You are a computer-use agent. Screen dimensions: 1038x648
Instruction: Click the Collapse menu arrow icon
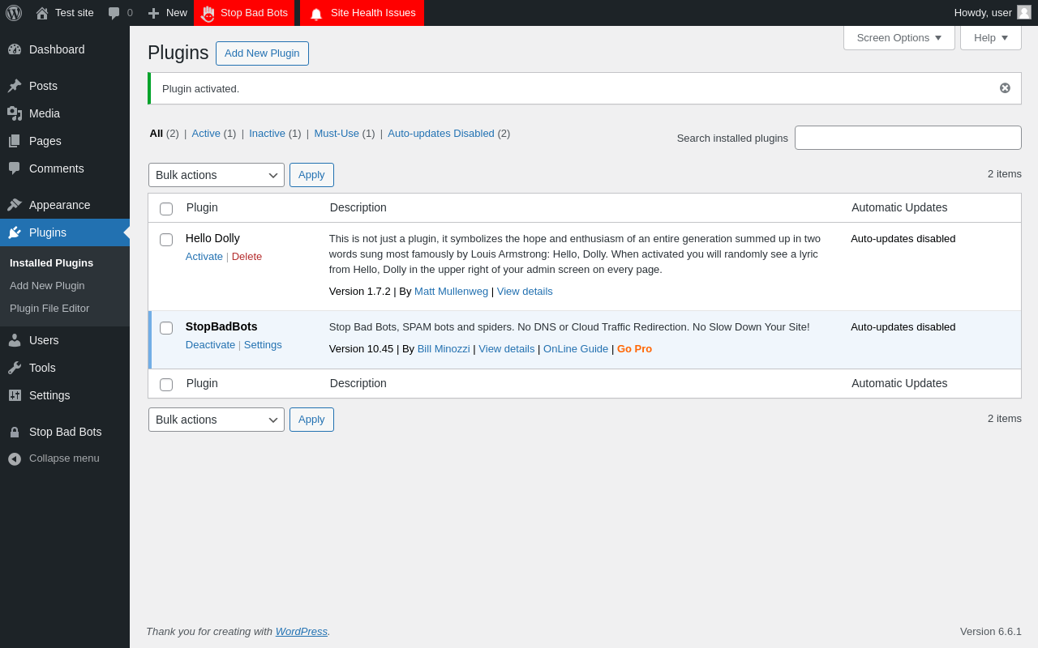coord(15,458)
